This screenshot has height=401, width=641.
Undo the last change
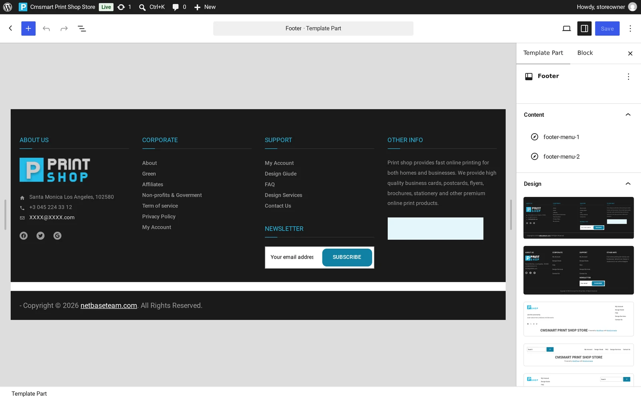click(x=46, y=28)
